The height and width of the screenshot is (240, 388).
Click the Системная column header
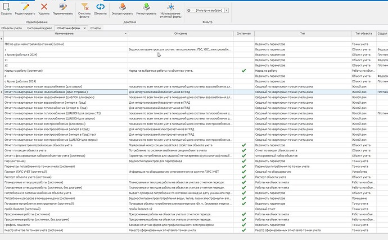pyautogui.click(x=243, y=34)
